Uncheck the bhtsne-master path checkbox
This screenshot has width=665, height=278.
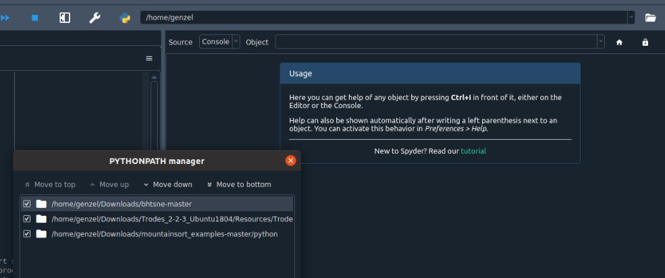(27, 204)
